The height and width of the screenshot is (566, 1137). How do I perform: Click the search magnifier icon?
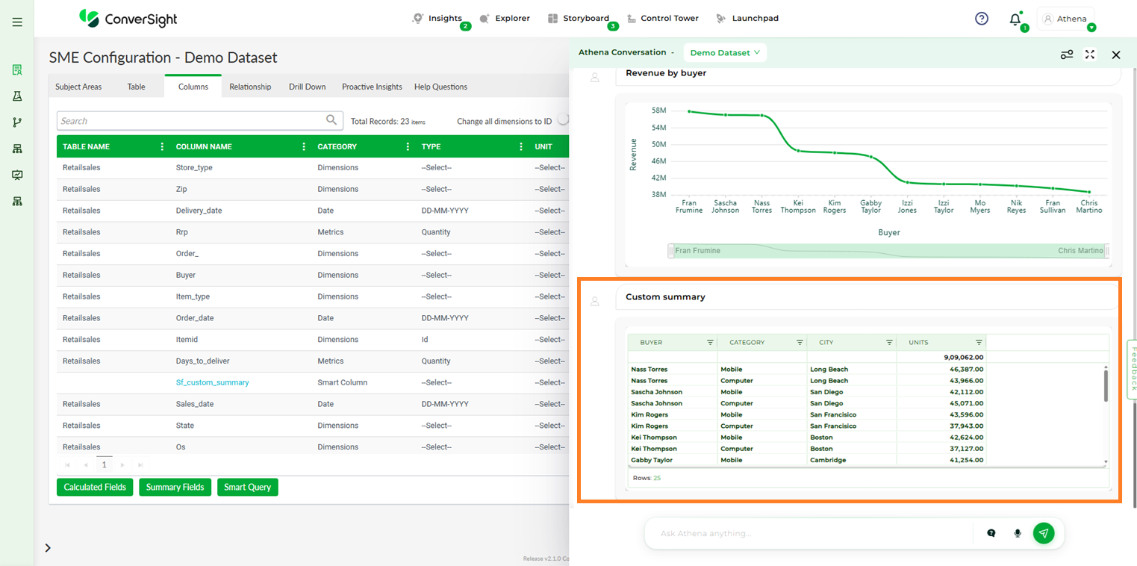click(331, 120)
